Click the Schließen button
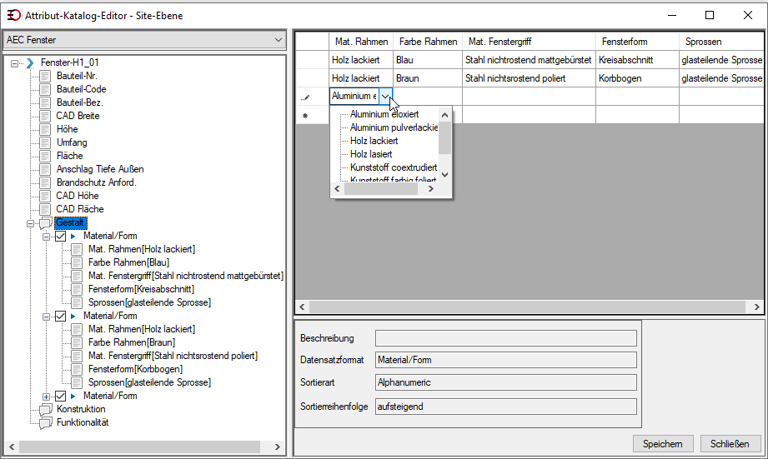The image size is (768, 459). tap(730, 444)
